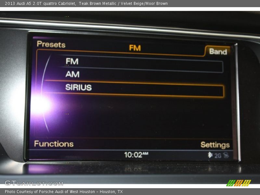Image resolution: width=260 pixels, height=195 pixels.
Task: Tap the 2G network indicator
Action: (x=218, y=156)
